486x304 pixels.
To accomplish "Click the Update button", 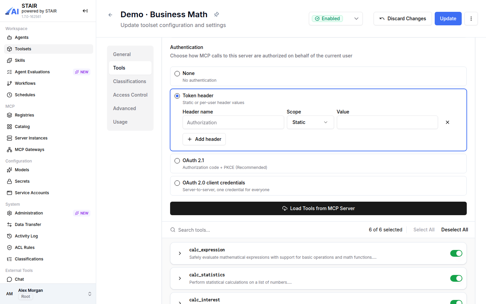I will (x=448, y=19).
